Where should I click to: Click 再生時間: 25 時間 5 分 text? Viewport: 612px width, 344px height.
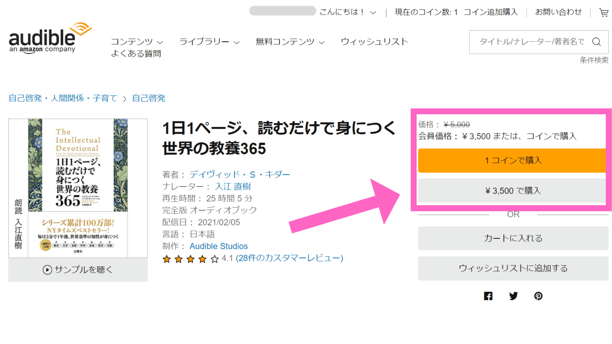click(207, 198)
